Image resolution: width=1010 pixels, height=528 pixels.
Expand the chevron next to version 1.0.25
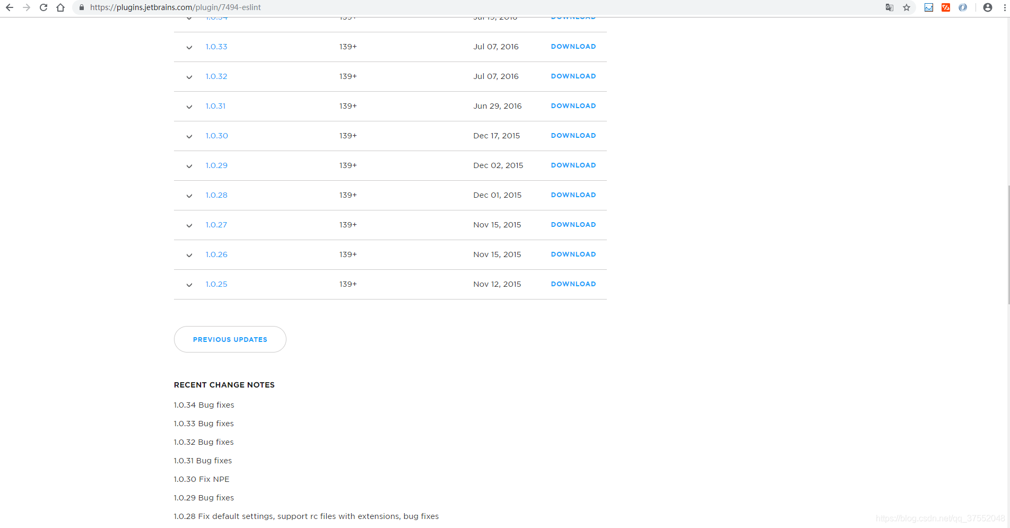tap(189, 285)
